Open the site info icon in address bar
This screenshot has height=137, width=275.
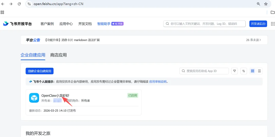(29, 4)
